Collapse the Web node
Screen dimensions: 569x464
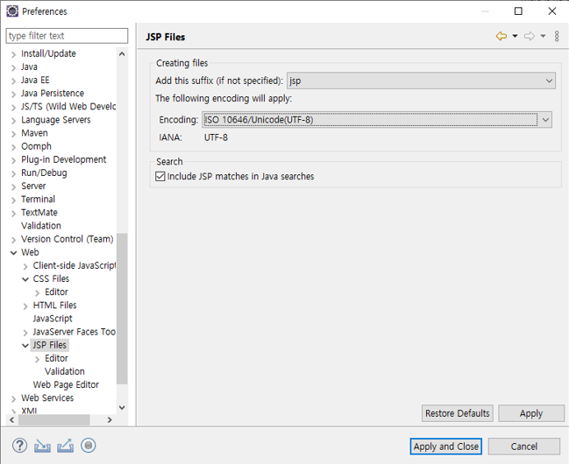pos(13,253)
